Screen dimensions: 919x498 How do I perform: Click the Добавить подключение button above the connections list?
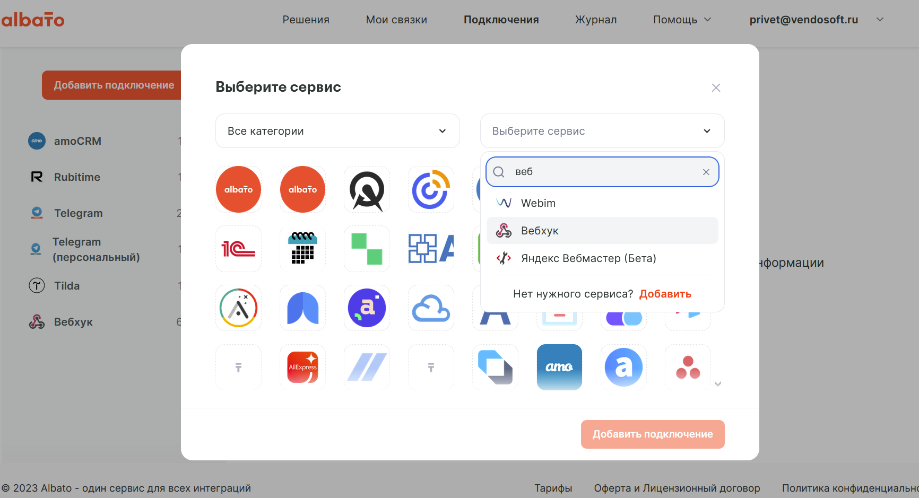coord(112,85)
